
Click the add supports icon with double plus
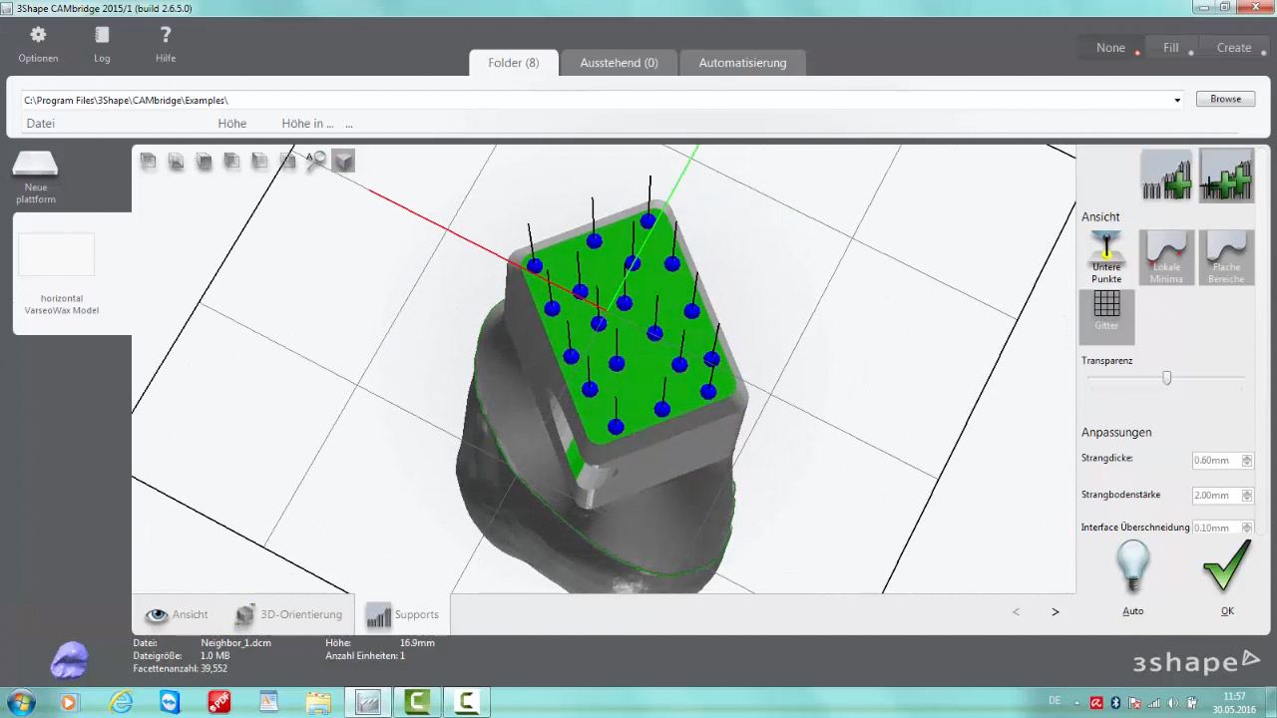(x=1226, y=176)
